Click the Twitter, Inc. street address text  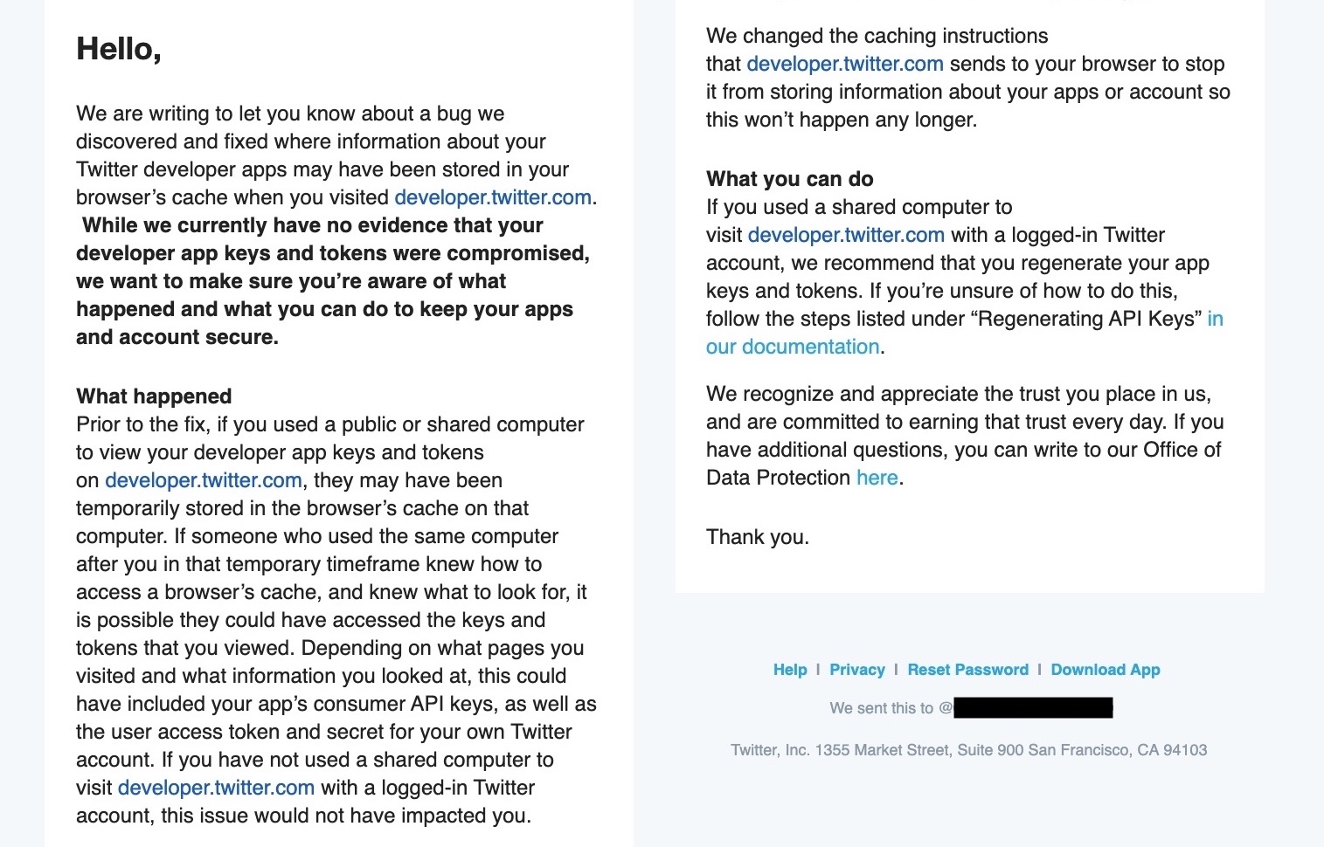pos(969,750)
